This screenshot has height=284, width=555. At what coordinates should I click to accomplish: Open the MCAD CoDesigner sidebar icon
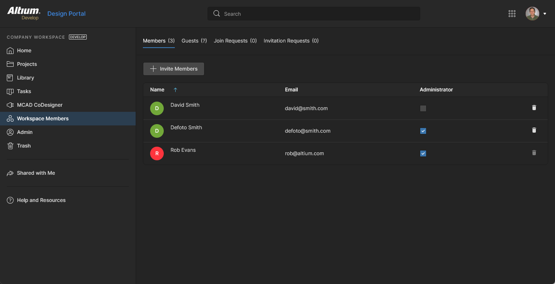10,105
